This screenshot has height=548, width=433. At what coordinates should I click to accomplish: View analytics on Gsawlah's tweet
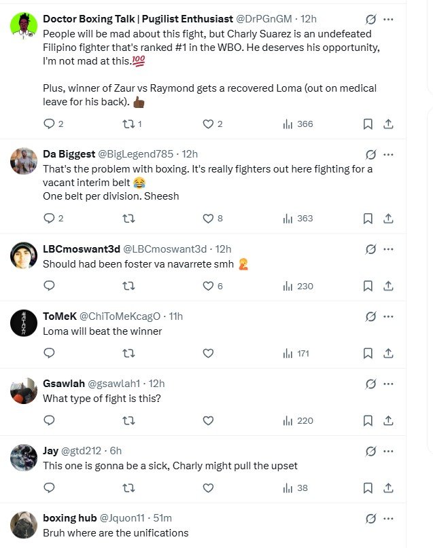click(297, 420)
